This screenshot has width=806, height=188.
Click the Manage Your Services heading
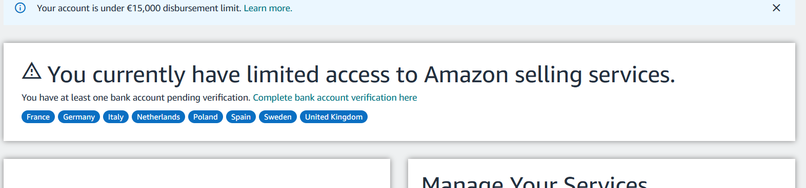point(534,182)
